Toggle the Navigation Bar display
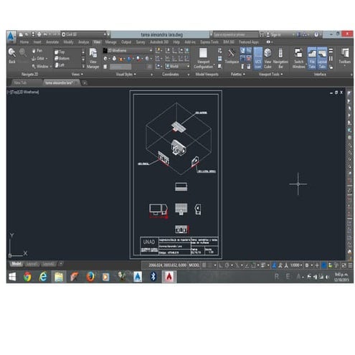 pyautogui.click(x=280, y=58)
